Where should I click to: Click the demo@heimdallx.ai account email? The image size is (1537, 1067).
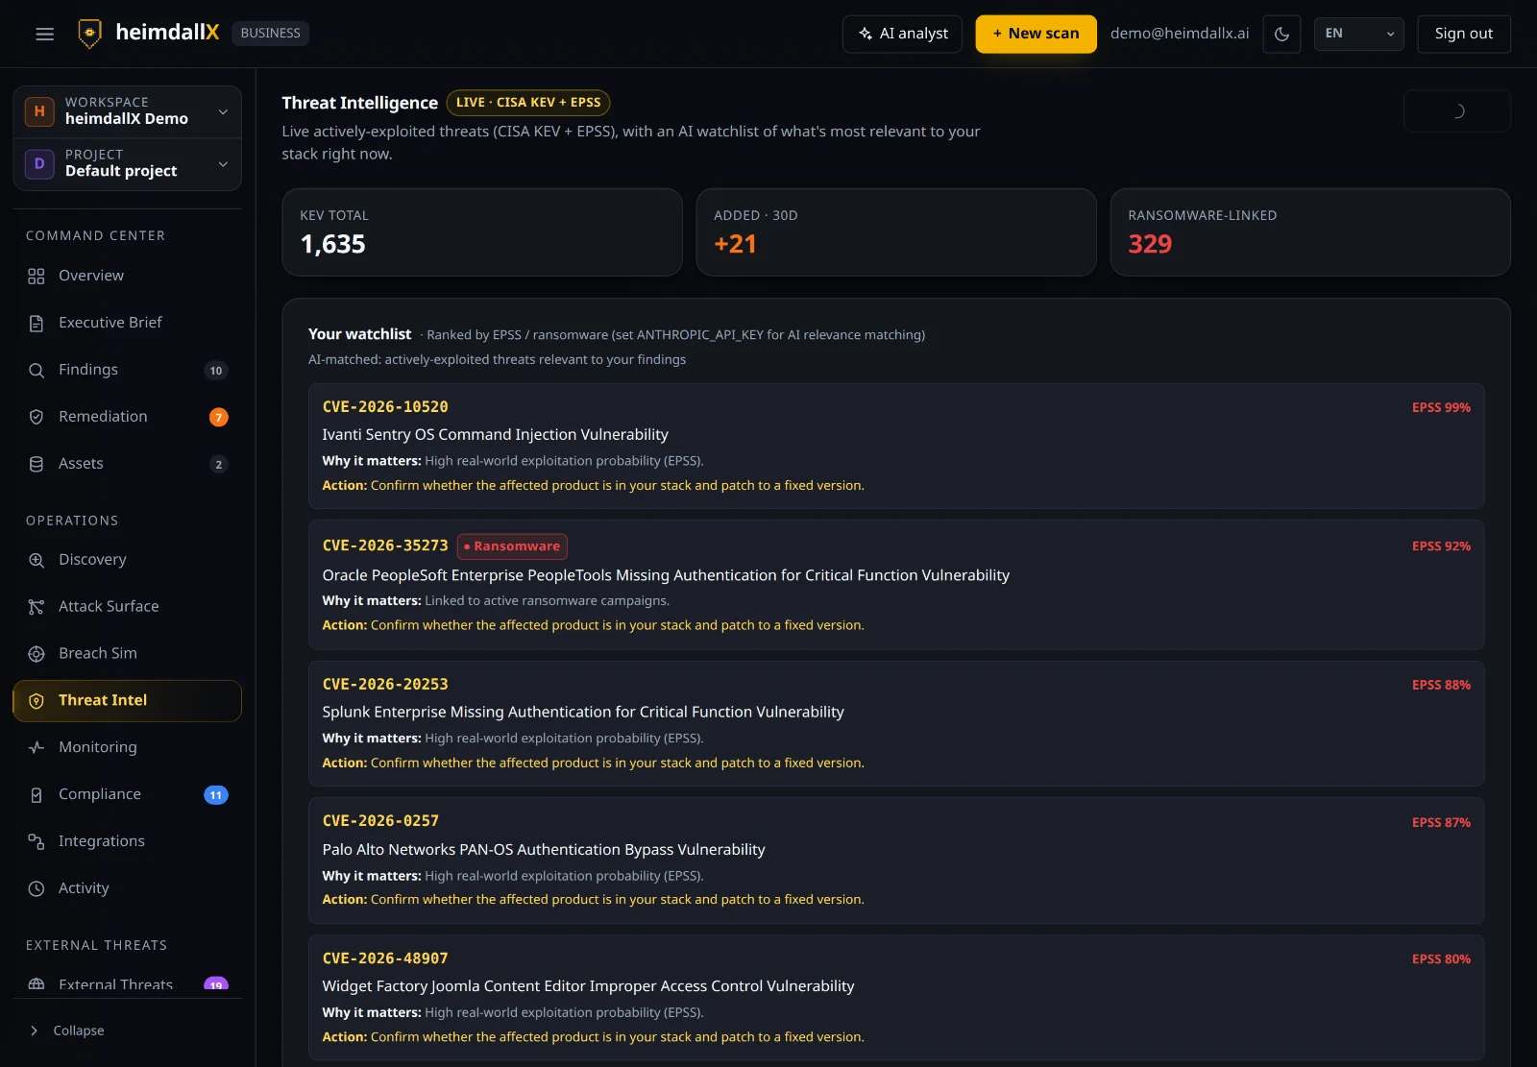[x=1180, y=34]
